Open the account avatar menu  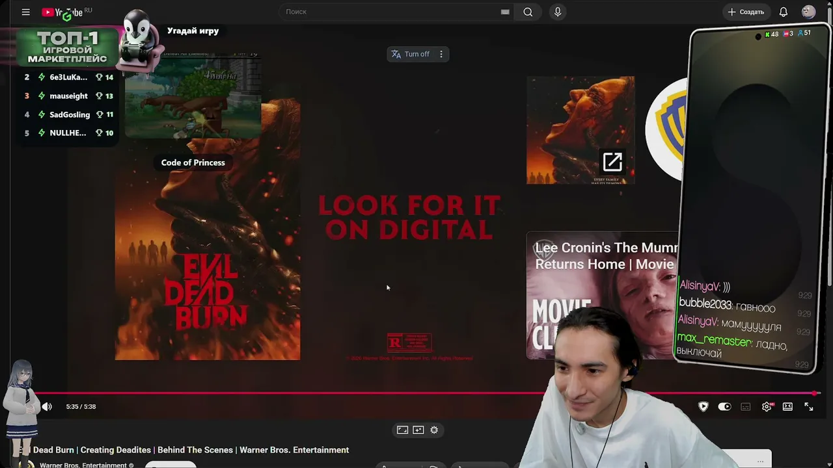coord(808,12)
